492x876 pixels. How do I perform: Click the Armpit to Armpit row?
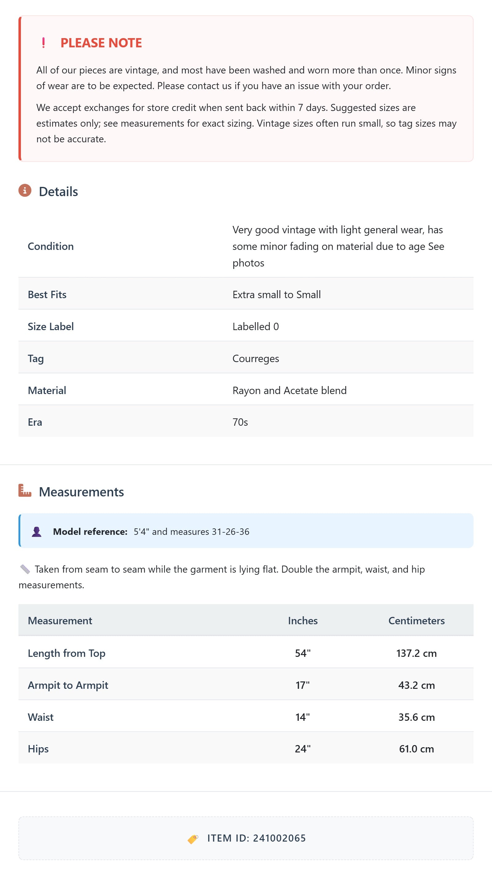click(68, 685)
